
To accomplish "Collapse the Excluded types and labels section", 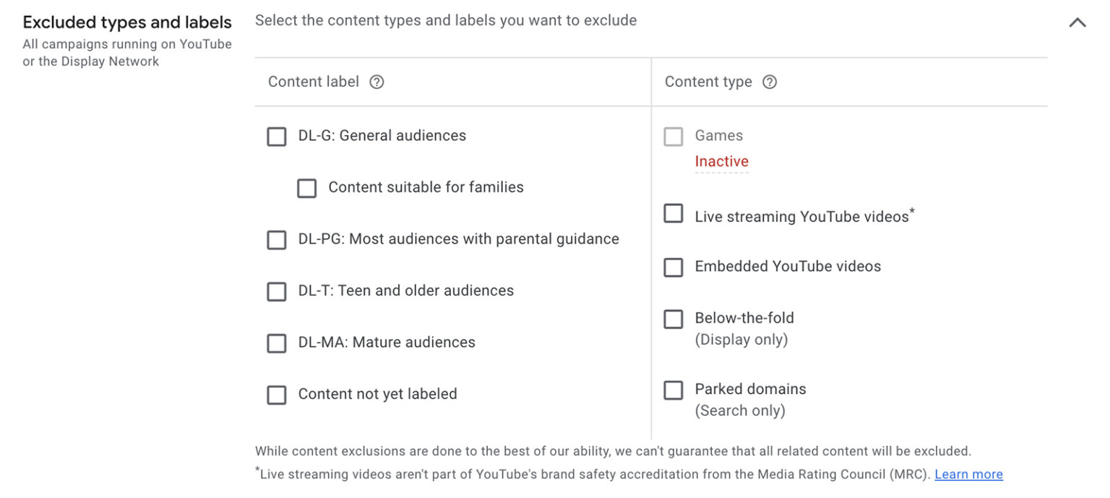I will coord(1077,22).
